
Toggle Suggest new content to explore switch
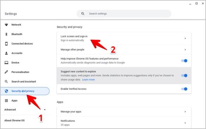(184, 76)
